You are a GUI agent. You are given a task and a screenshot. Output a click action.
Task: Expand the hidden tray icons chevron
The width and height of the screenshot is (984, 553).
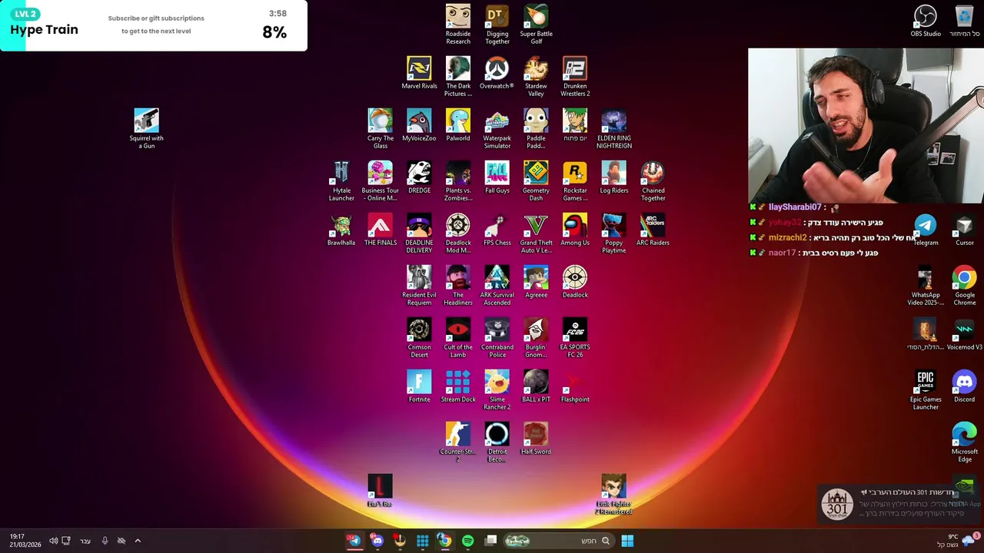coord(138,541)
